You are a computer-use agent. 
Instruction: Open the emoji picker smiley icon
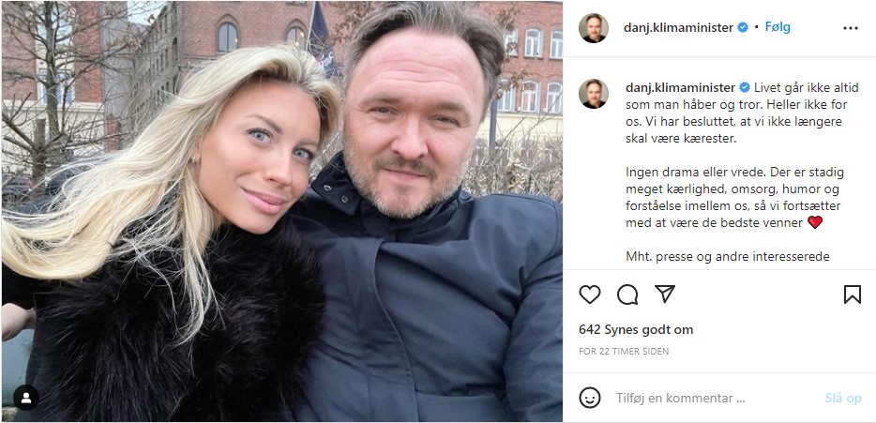(590, 398)
